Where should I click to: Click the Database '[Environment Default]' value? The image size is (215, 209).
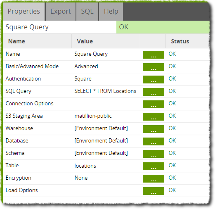(x=101, y=141)
